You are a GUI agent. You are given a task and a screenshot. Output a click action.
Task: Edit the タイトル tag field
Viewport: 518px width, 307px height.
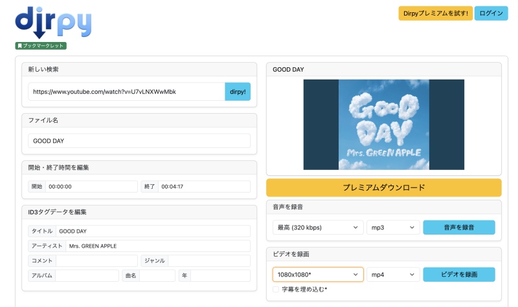pos(153,231)
